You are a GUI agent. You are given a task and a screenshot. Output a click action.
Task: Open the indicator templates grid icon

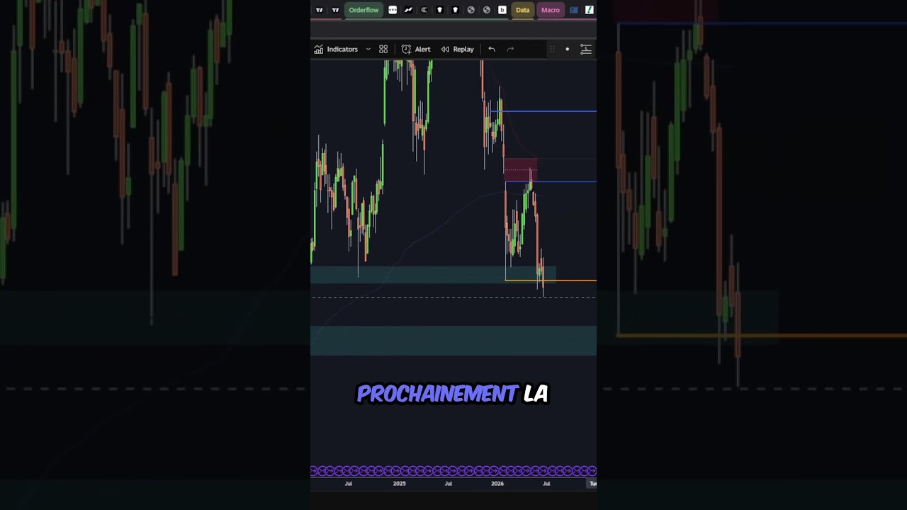coord(383,49)
